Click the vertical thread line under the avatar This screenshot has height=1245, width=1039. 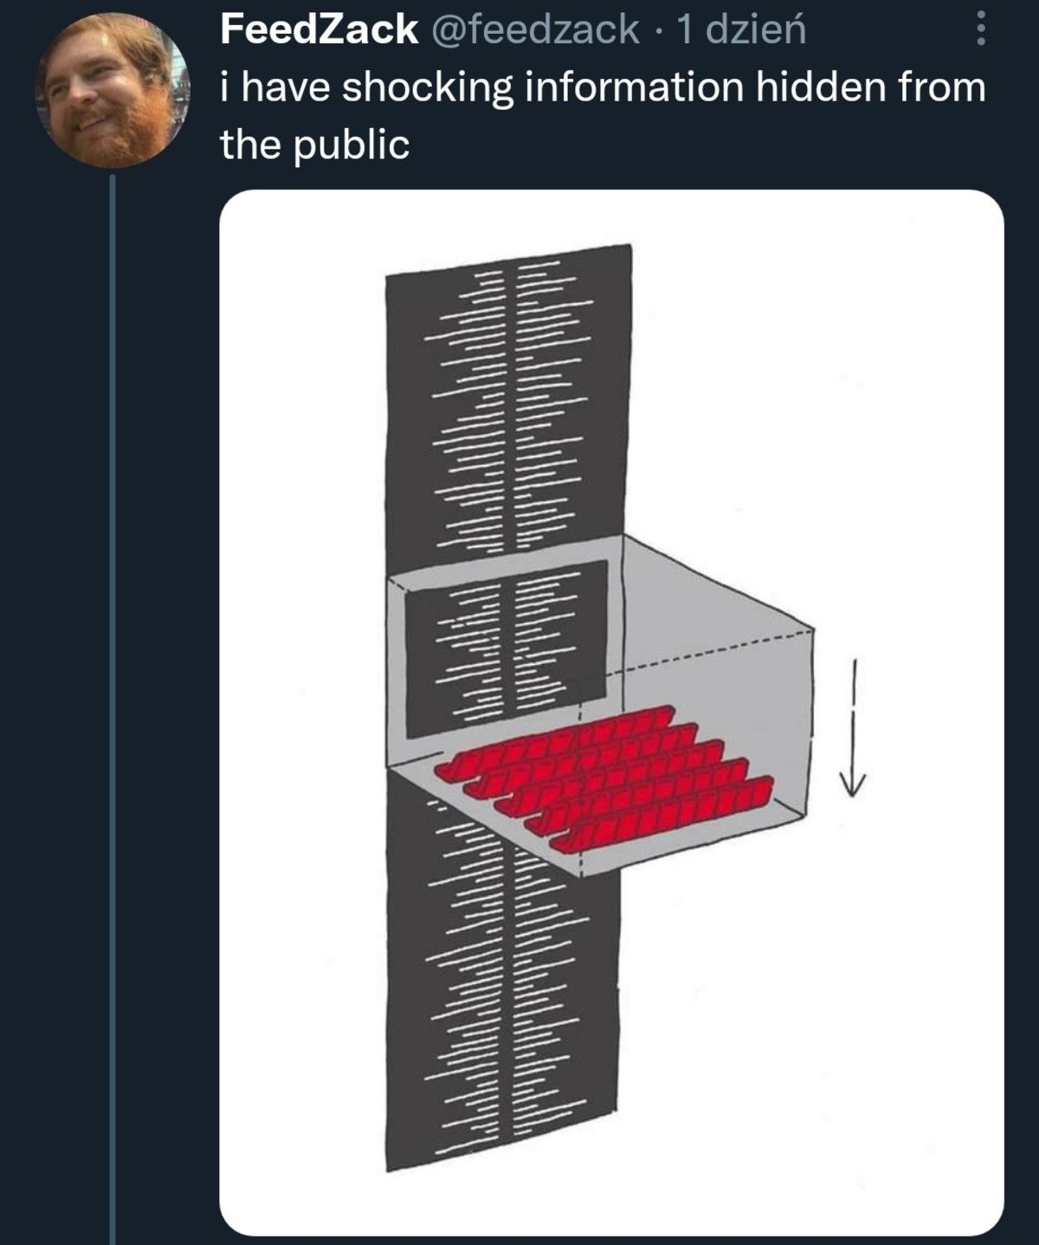pos(113,693)
